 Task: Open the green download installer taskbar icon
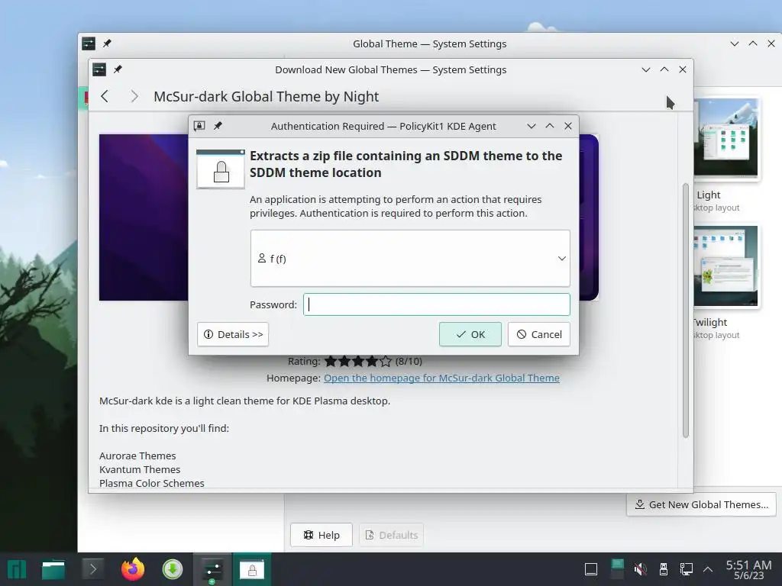173,569
